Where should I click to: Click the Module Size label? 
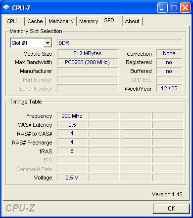coord(38,54)
